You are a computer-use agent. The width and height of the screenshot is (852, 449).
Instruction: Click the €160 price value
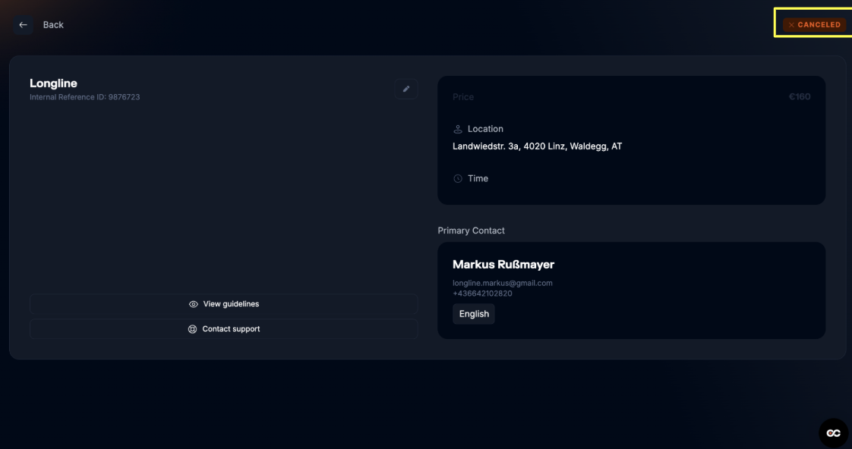point(800,97)
